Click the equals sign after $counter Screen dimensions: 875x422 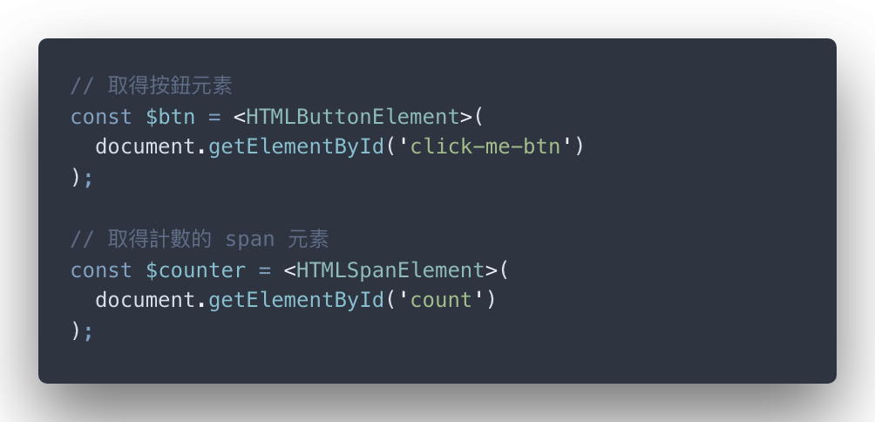click(x=265, y=272)
